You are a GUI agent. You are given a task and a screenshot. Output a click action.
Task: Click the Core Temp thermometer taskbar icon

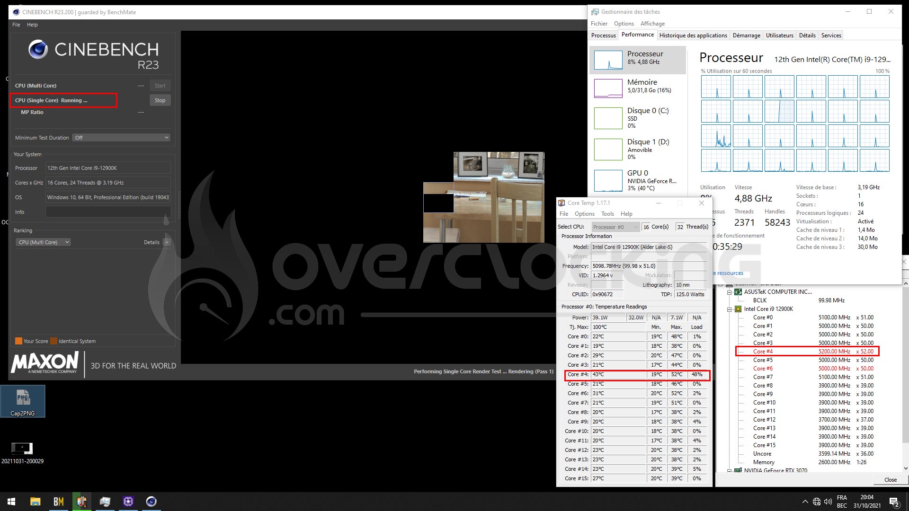(x=82, y=502)
